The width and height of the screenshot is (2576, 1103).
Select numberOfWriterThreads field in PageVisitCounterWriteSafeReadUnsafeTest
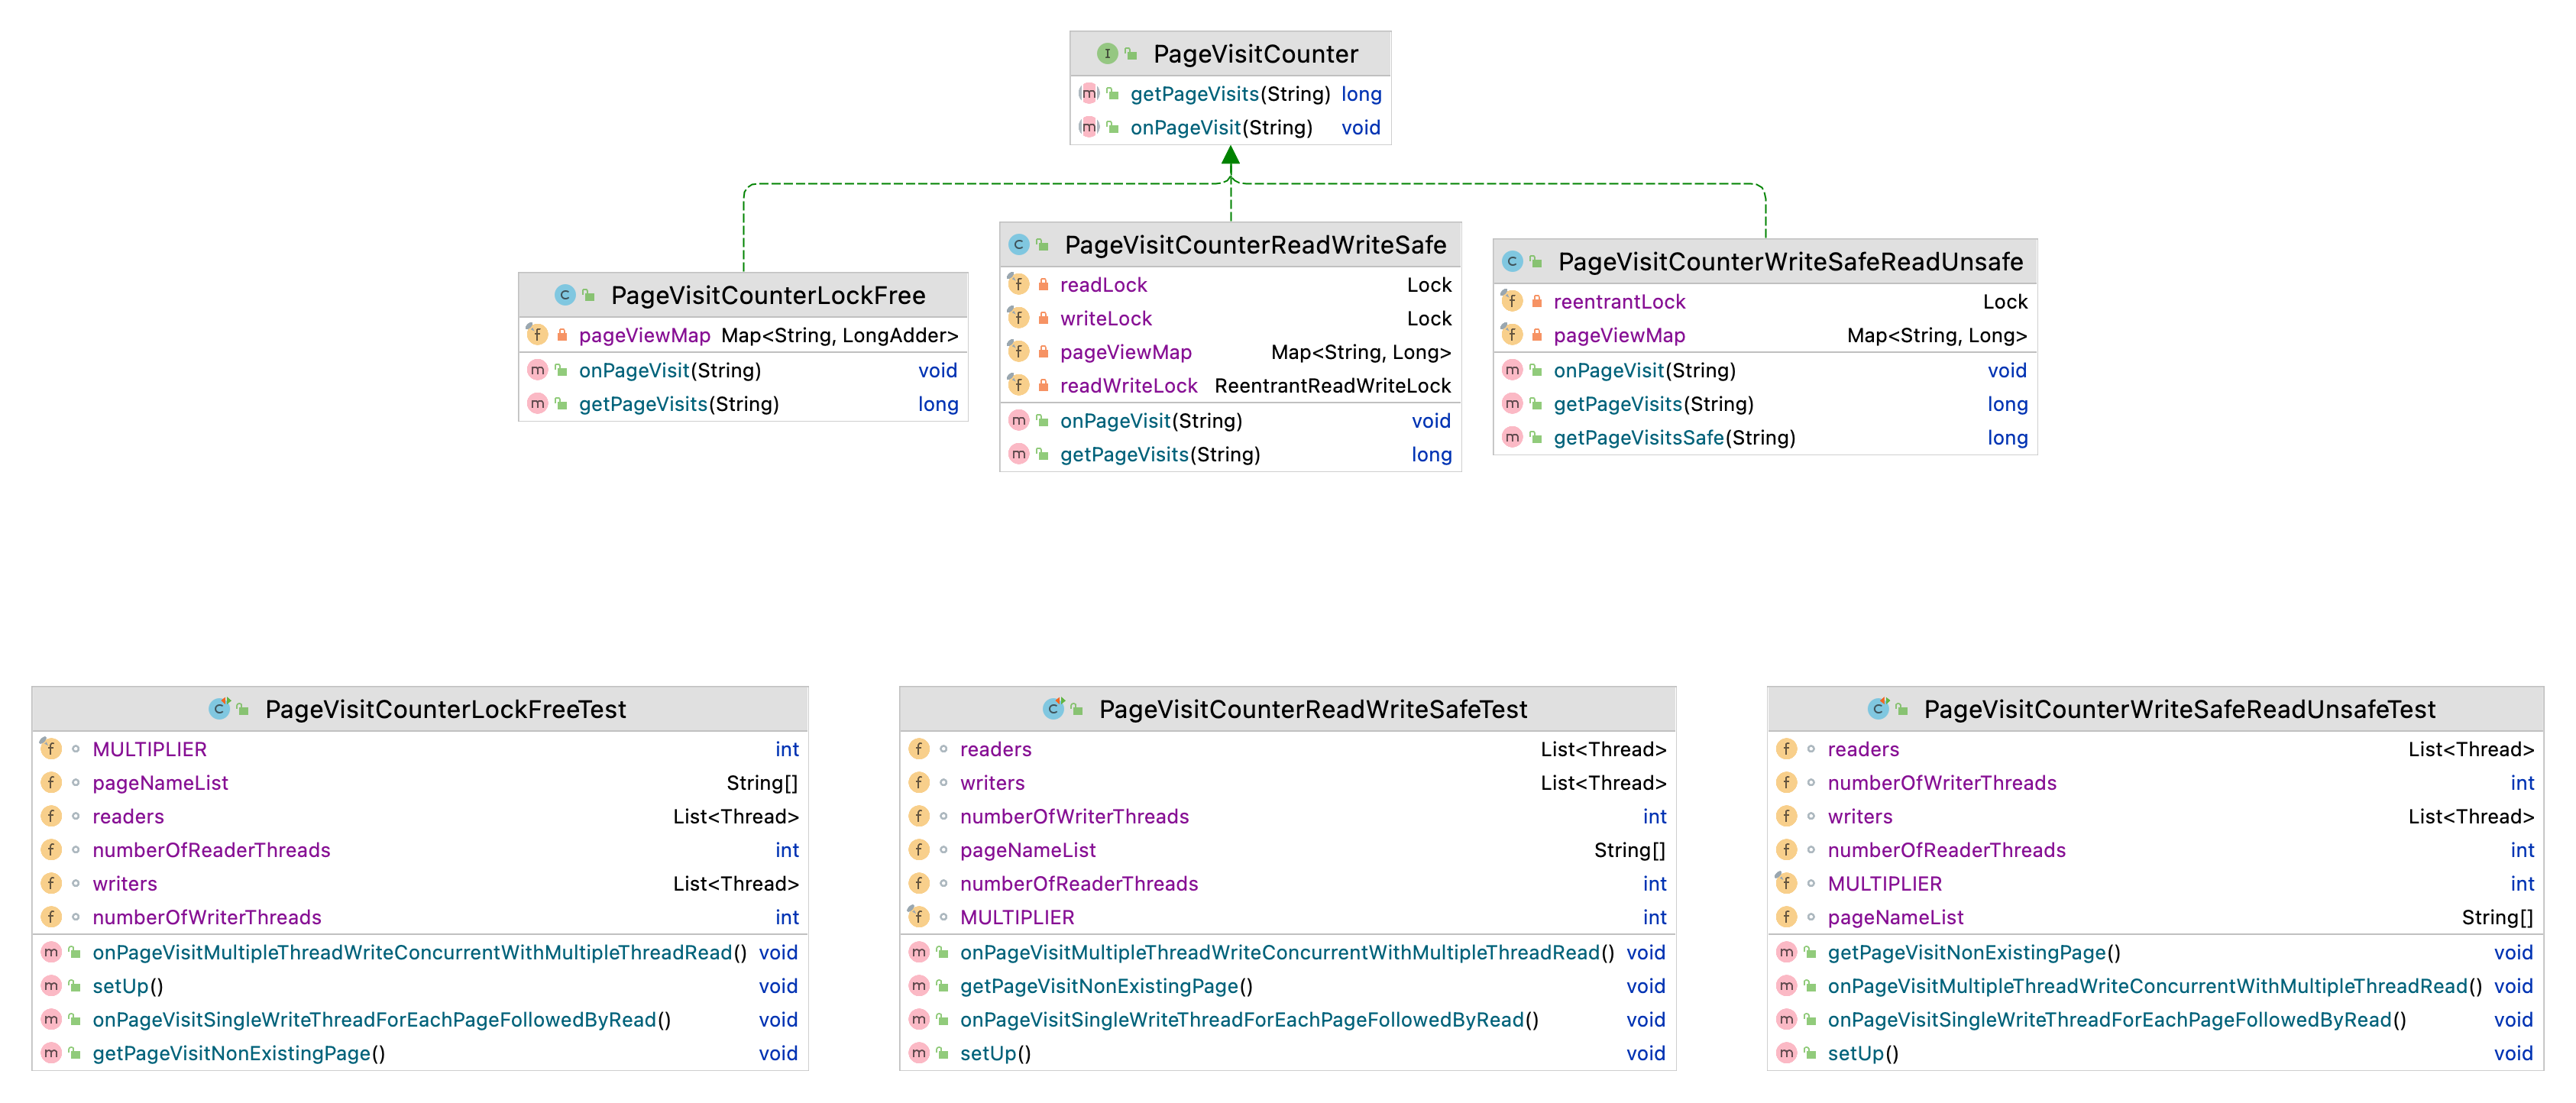[x=1941, y=783]
